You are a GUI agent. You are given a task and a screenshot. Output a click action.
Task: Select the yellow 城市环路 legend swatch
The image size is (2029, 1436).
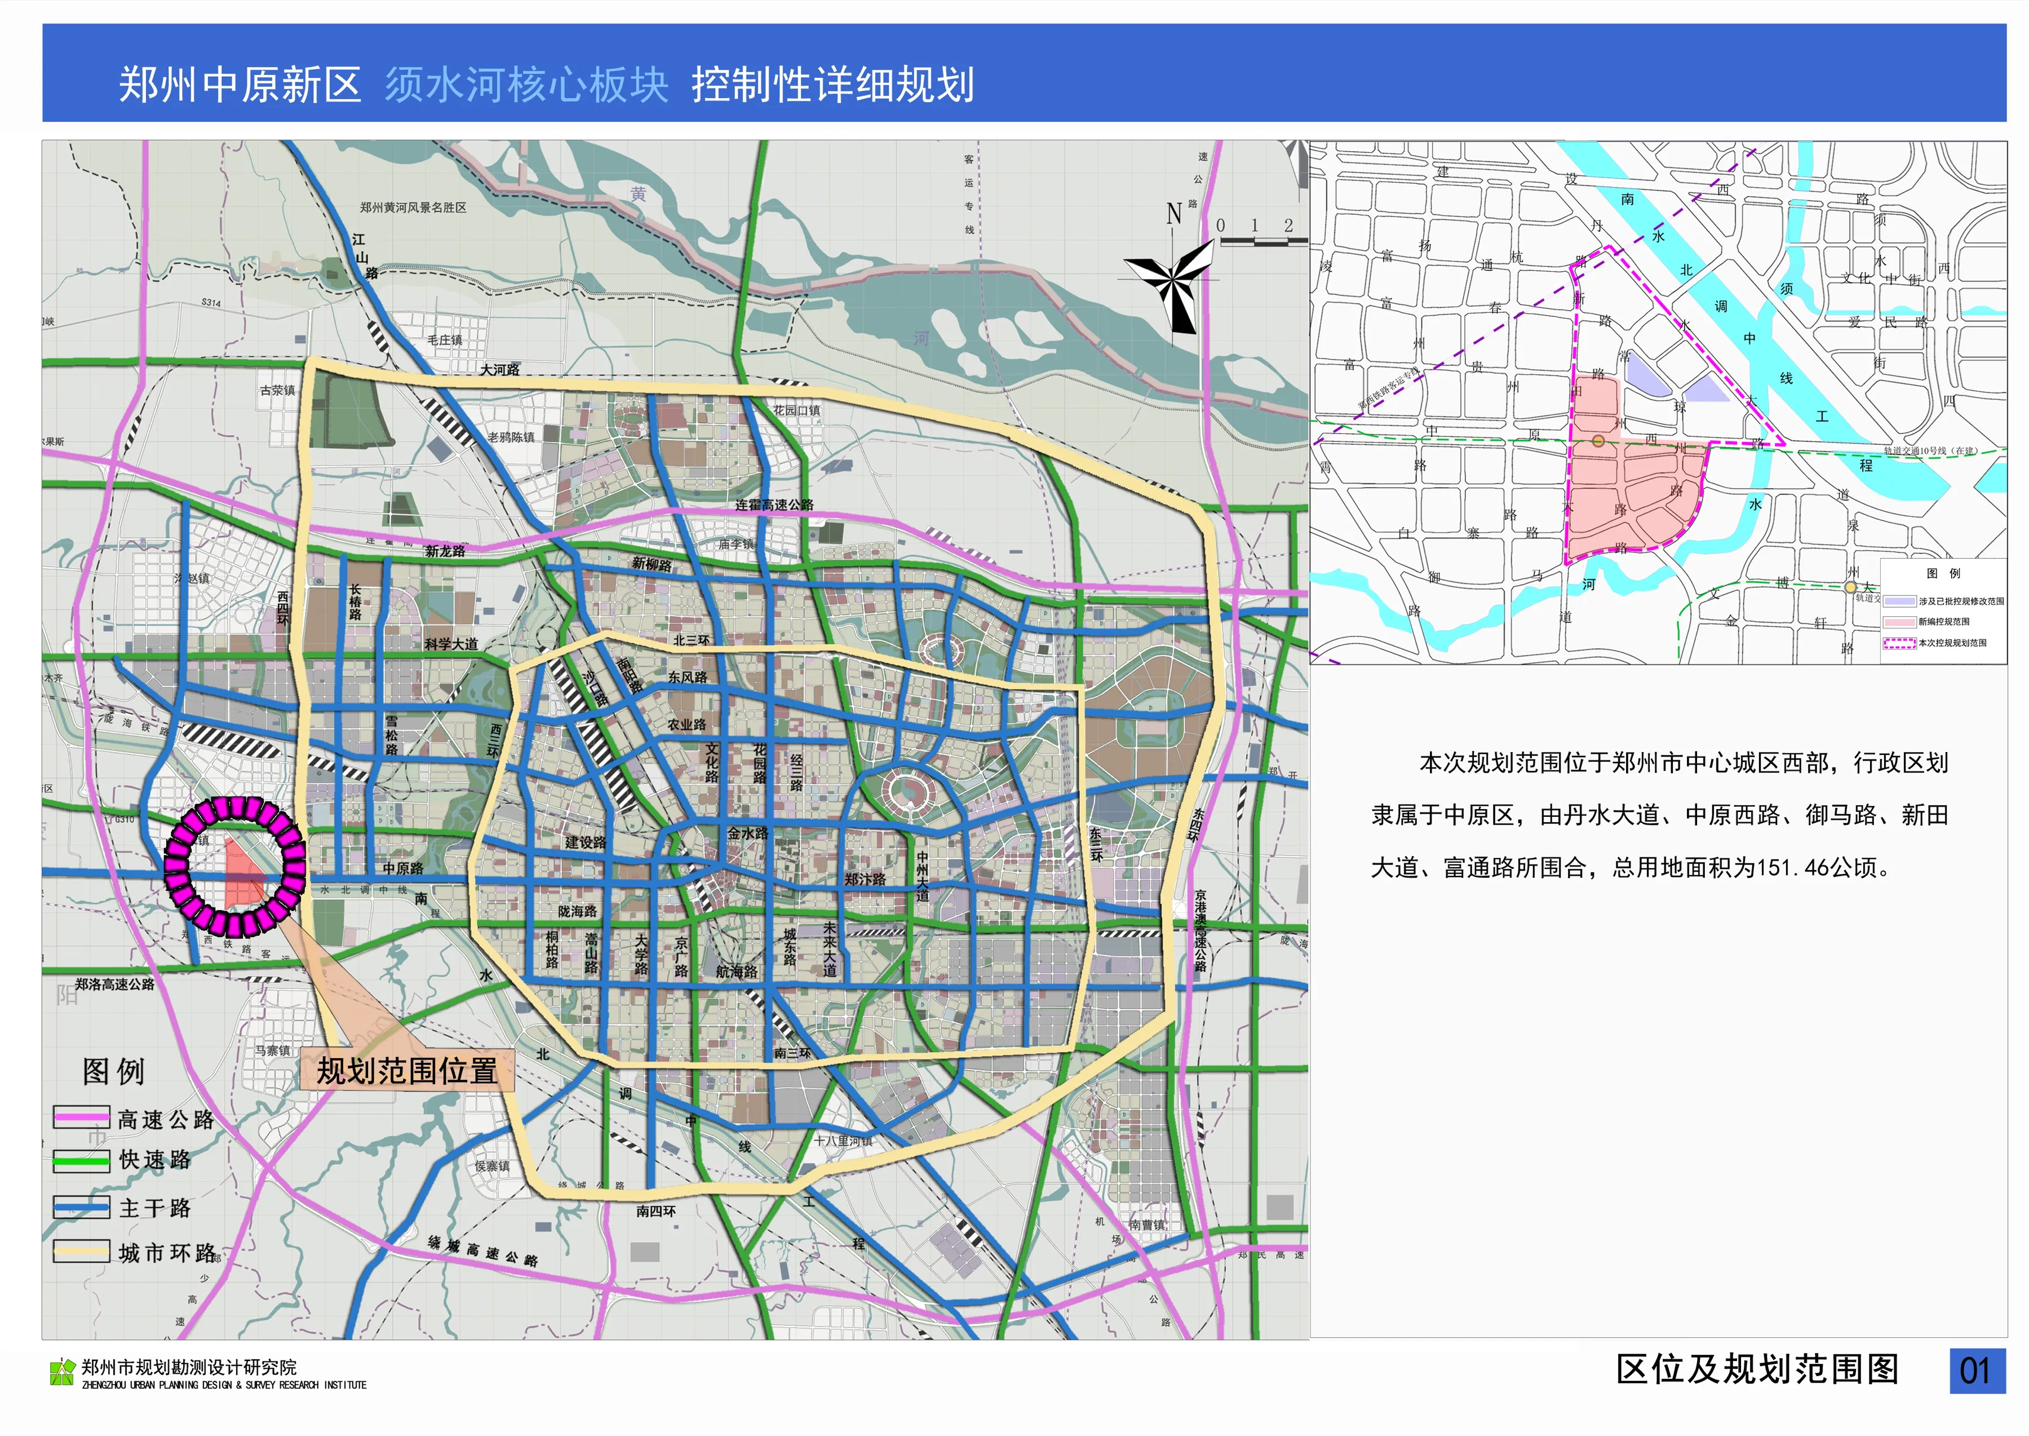(x=81, y=1251)
